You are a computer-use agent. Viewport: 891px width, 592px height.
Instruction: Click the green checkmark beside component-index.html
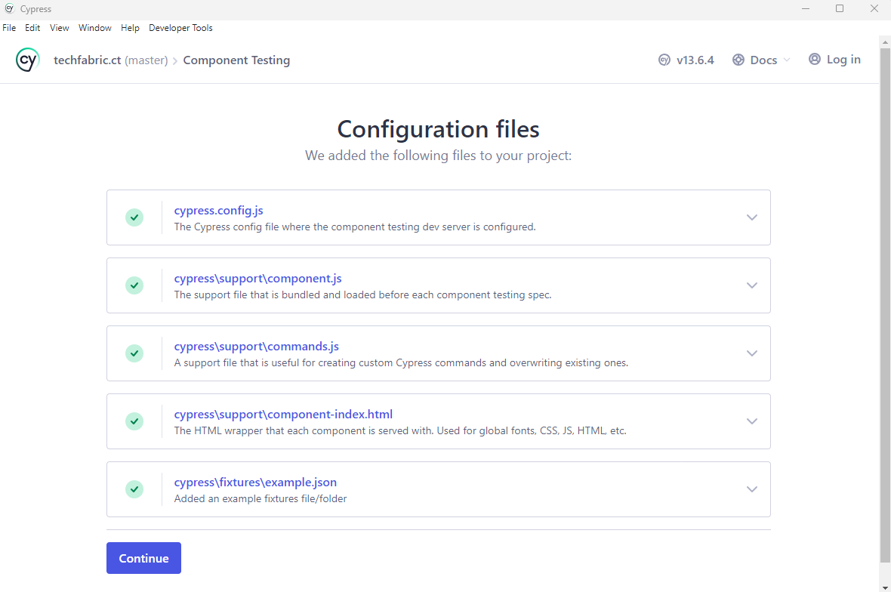click(x=134, y=421)
